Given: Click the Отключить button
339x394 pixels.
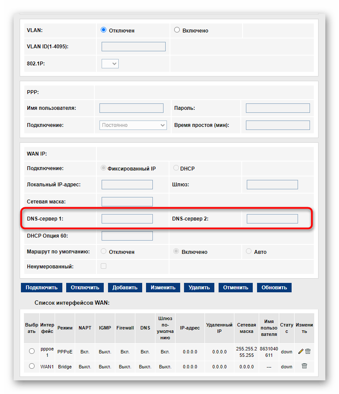Looking at the screenshot, I should (85, 288).
